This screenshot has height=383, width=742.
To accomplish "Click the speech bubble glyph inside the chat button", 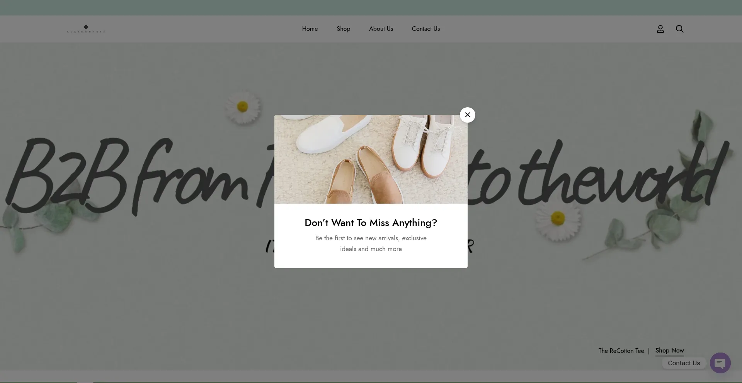I will point(720,363).
